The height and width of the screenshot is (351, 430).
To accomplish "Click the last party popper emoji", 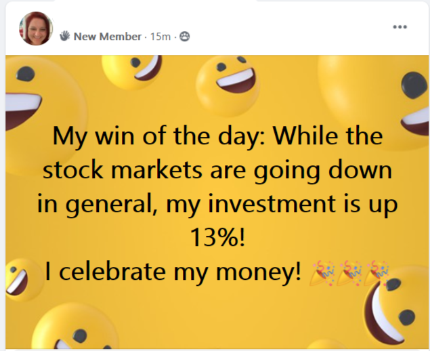I will click(x=377, y=274).
